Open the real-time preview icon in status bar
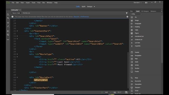Image resolution: width=169 pixels, height=95 pixels. click(126, 92)
